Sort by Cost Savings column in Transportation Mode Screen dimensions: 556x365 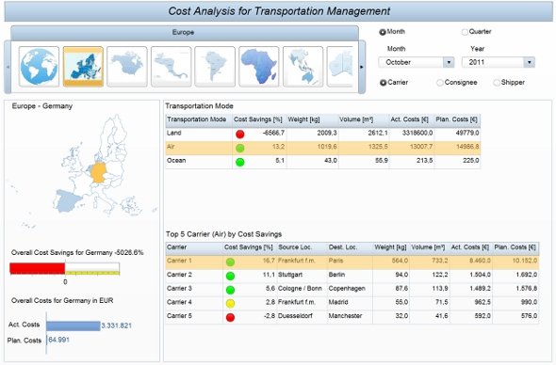pyautogui.click(x=258, y=119)
